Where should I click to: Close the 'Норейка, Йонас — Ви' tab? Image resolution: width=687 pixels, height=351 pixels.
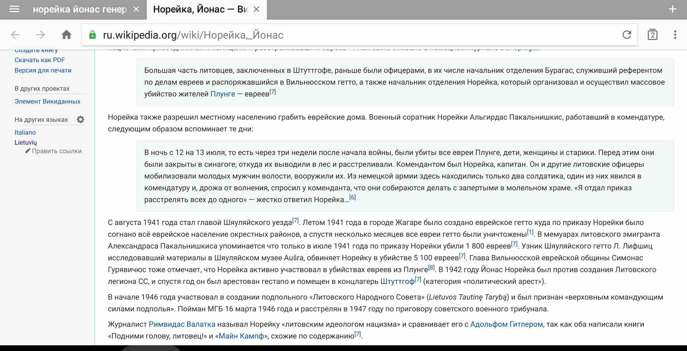(x=256, y=9)
